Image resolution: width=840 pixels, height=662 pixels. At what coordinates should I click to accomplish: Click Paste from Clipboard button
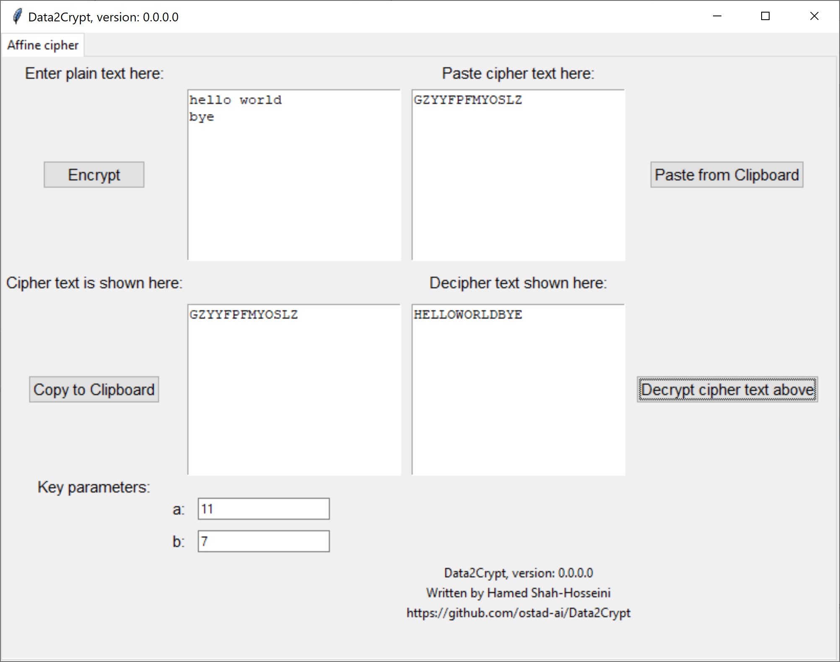click(726, 175)
